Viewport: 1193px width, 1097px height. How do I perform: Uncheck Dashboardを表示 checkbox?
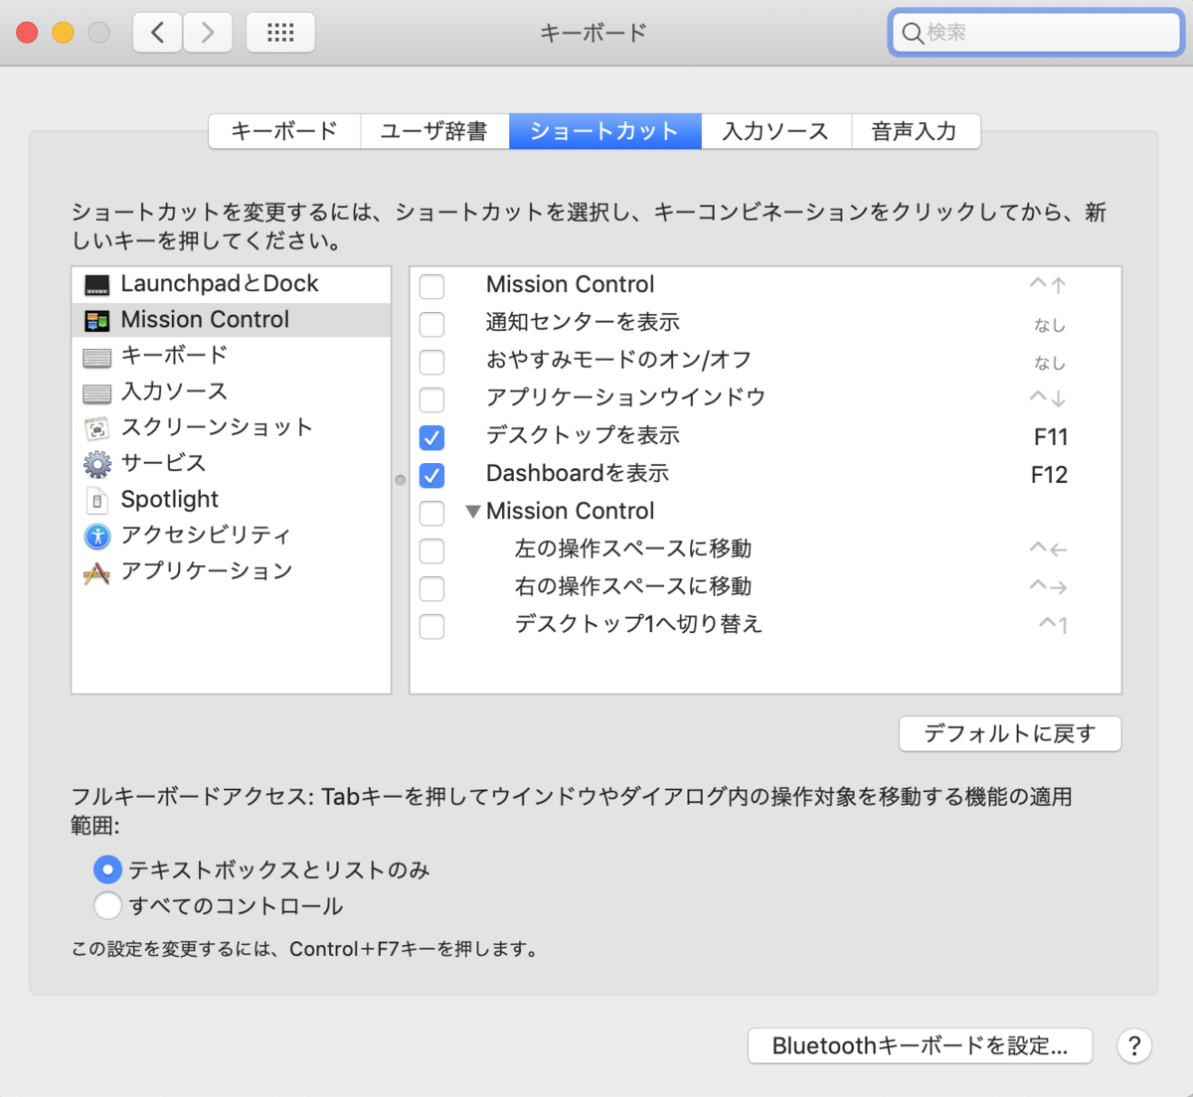431,475
